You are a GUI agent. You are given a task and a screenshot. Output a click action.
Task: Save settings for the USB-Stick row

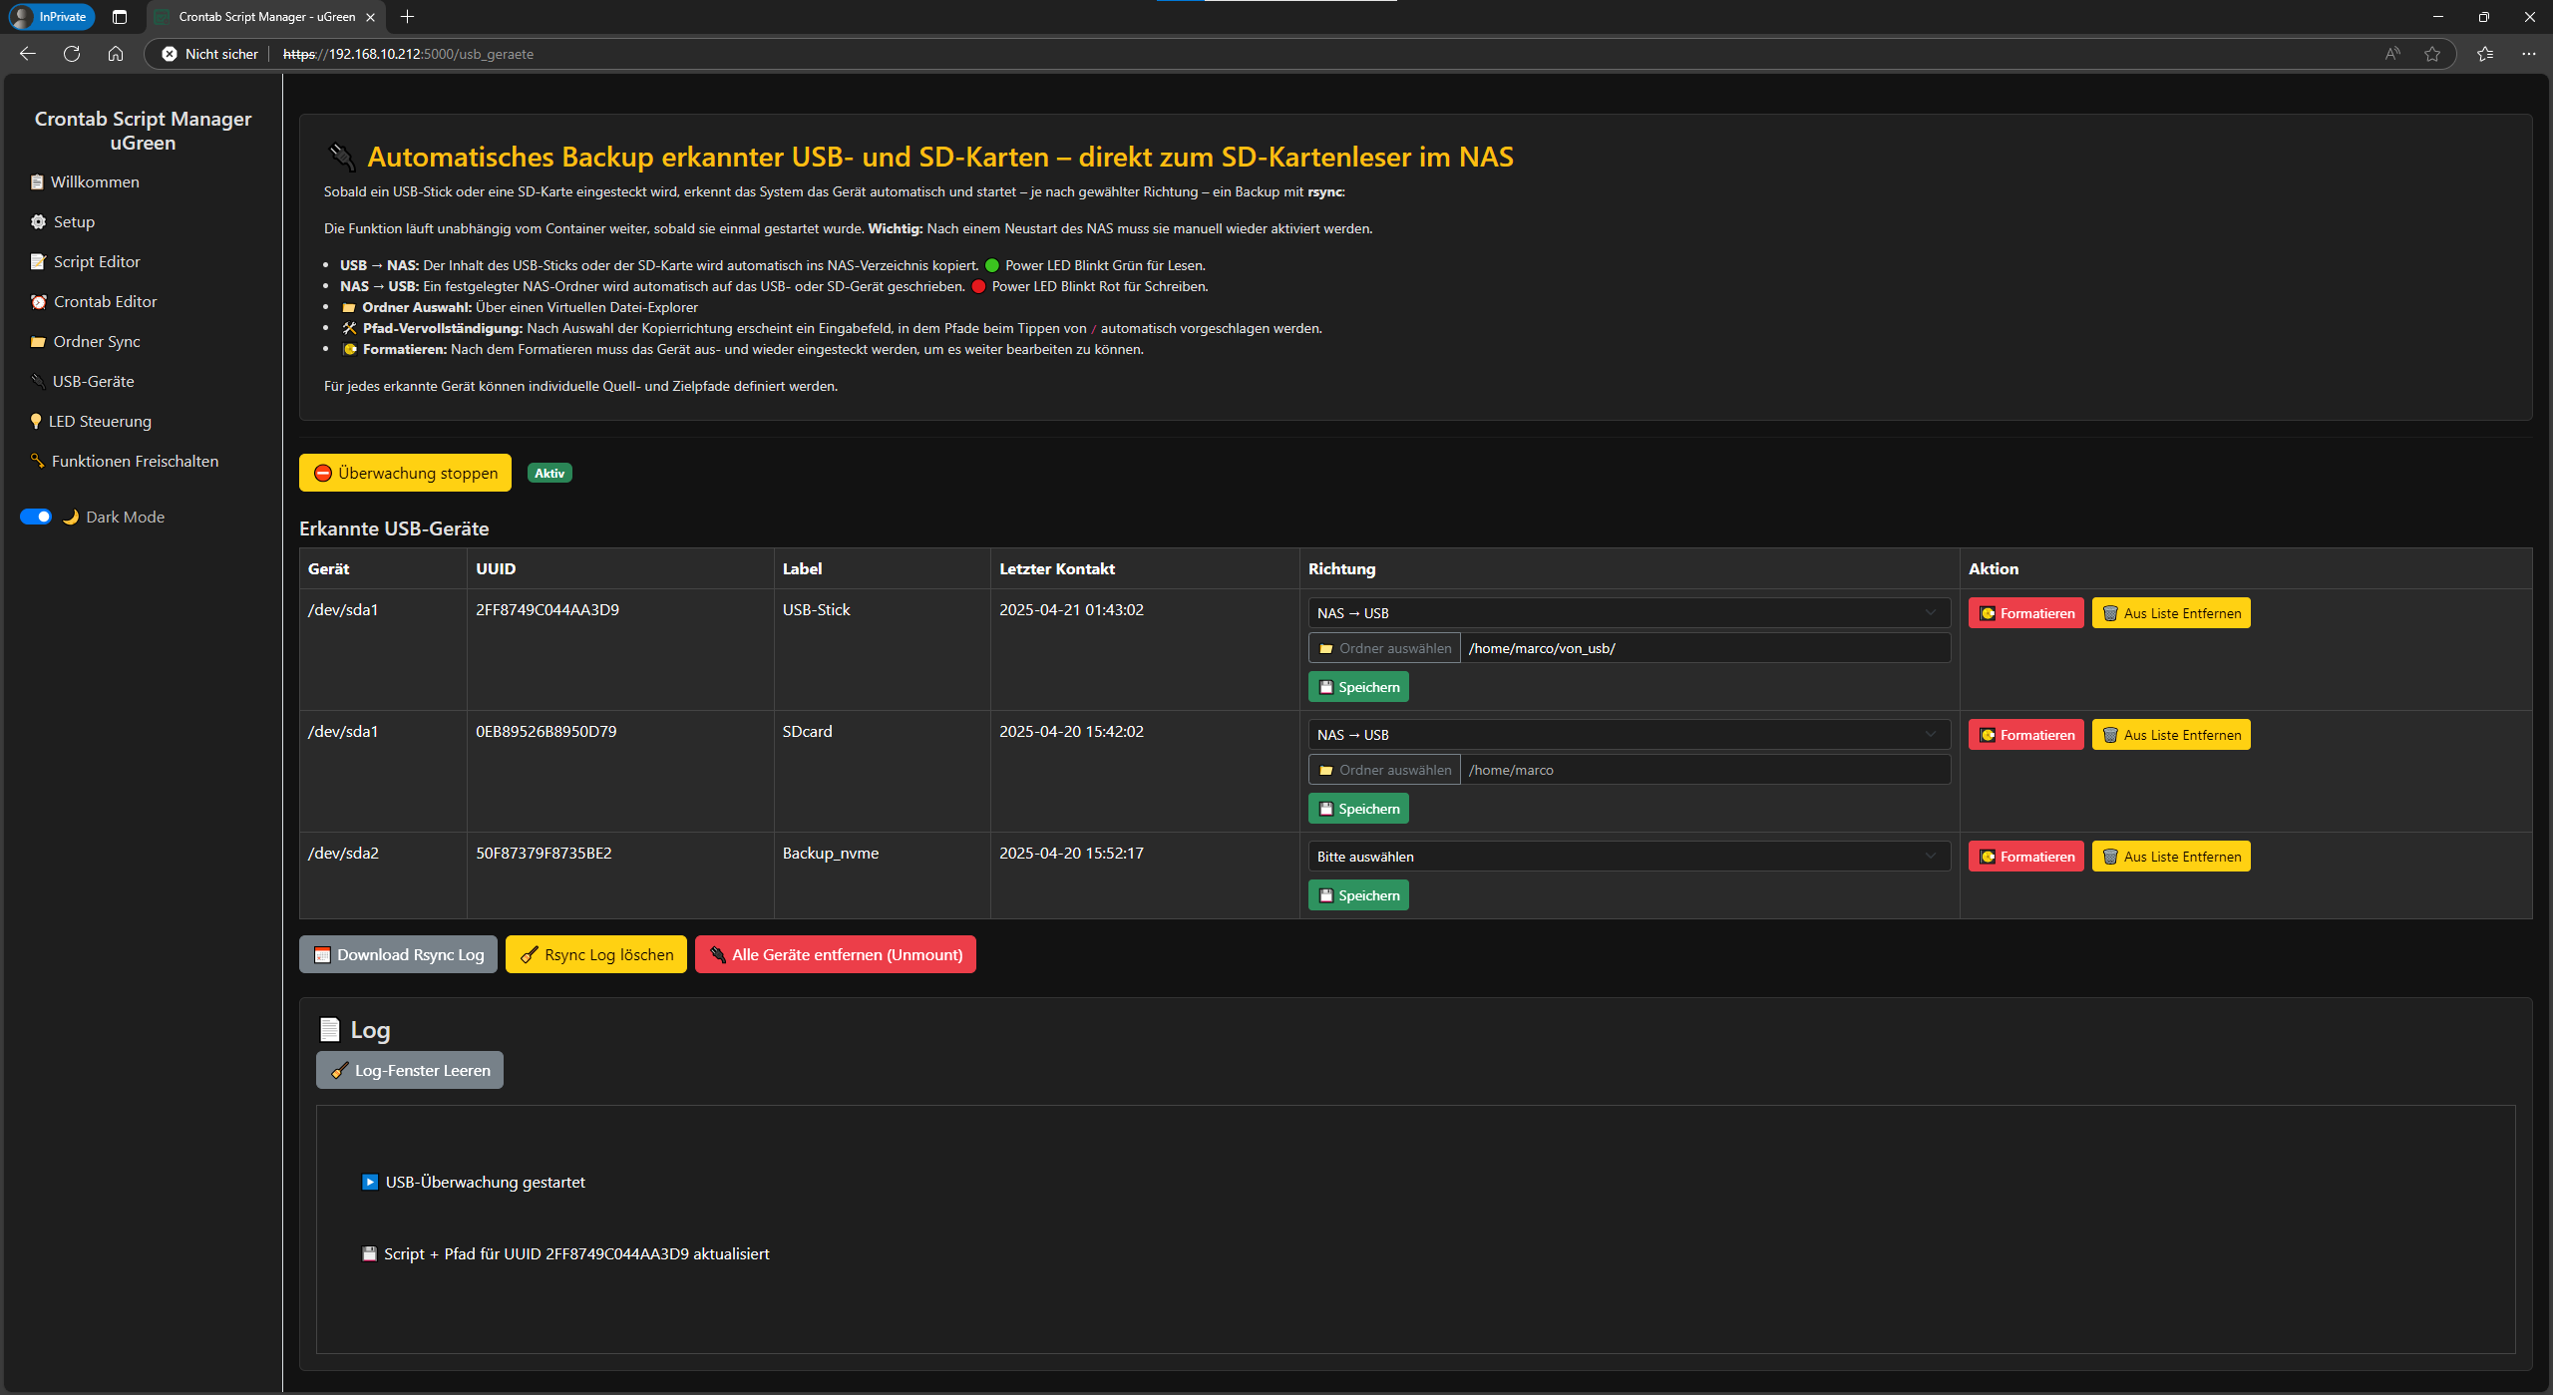(1358, 687)
